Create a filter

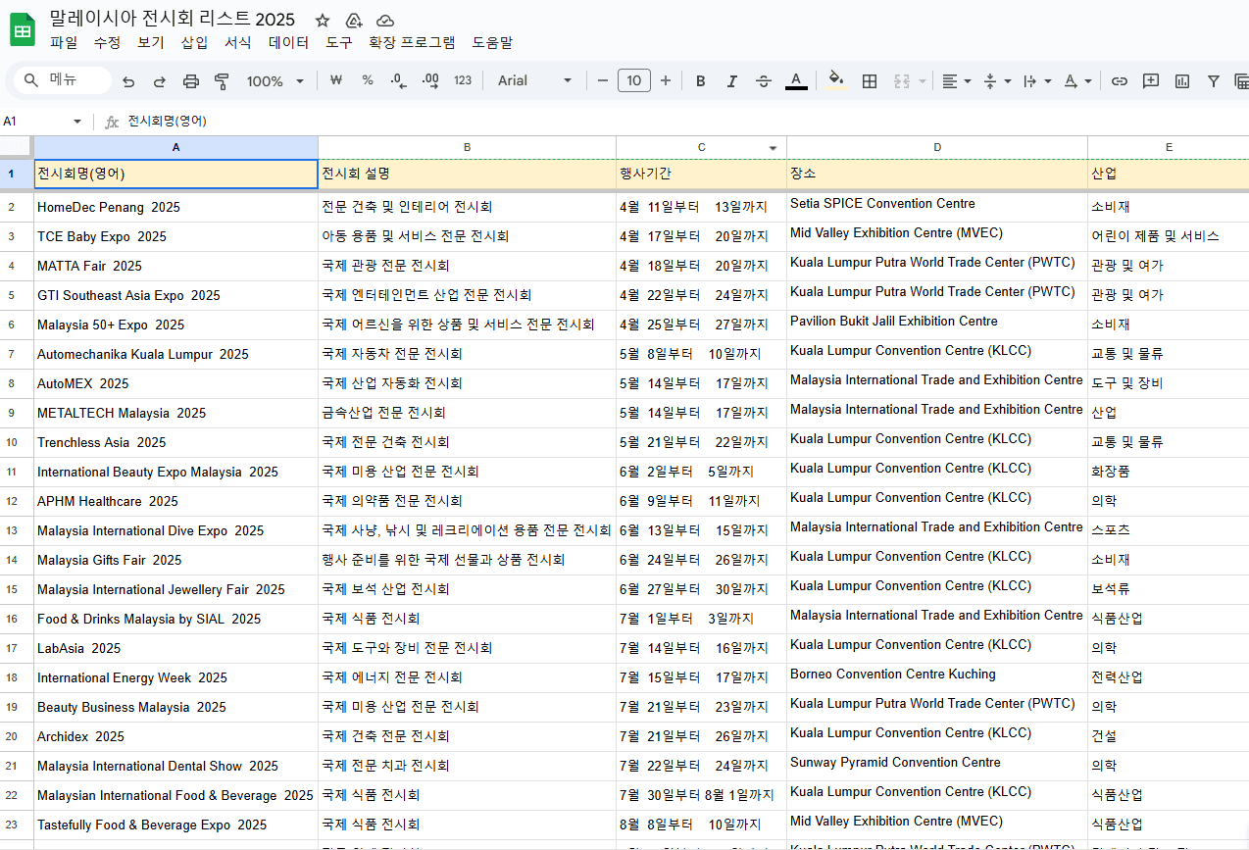click(1214, 81)
